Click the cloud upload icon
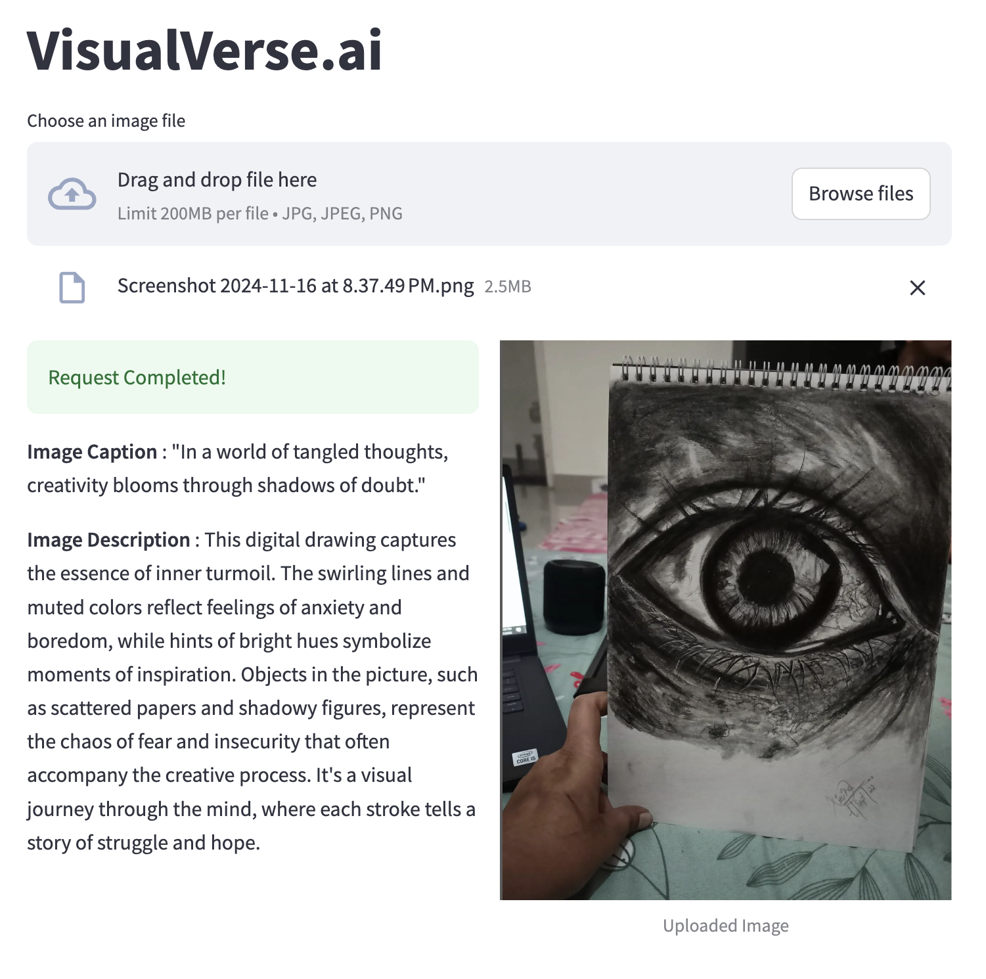 point(72,194)
